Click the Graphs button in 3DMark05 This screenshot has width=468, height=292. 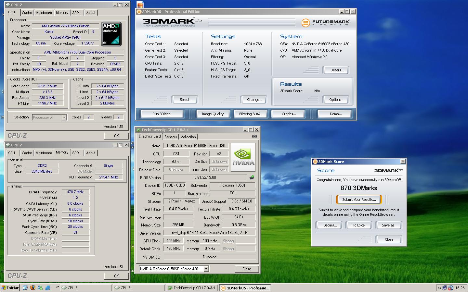[x=289, y=114]
